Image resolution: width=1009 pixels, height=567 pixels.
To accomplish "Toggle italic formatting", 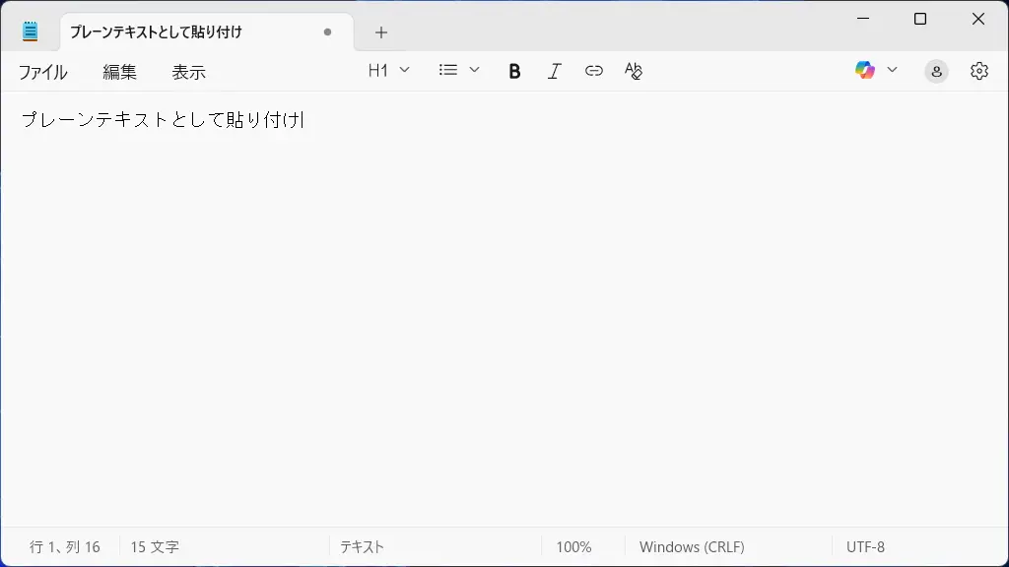I will pyautogui.click(x=555, y=71).
